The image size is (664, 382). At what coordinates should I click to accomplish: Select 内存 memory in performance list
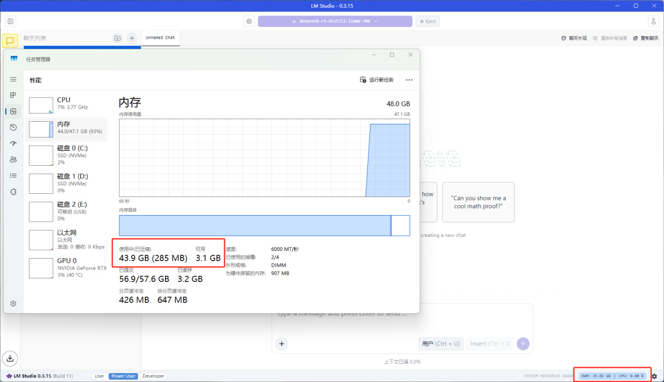point(66,129)
